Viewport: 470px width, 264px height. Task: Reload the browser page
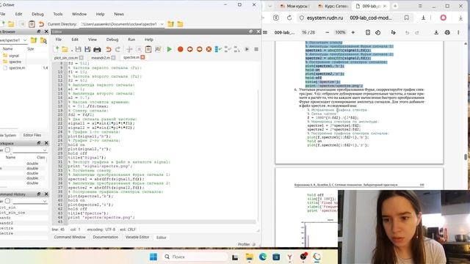[289, 18]
